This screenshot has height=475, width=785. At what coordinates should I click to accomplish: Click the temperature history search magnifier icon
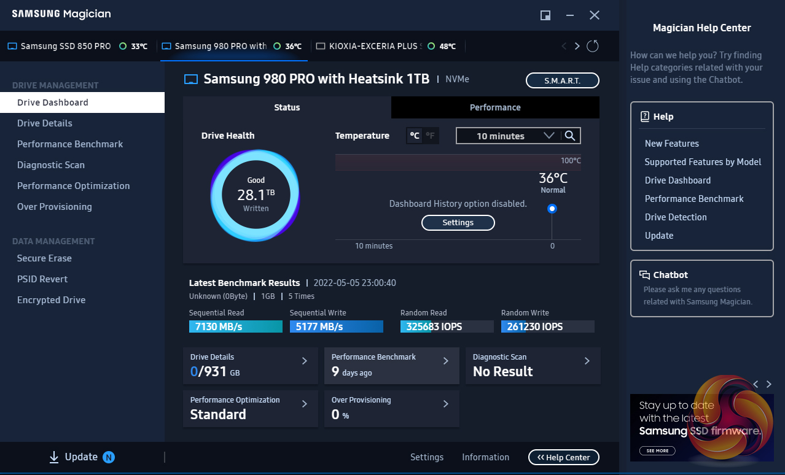click(570, 136)
